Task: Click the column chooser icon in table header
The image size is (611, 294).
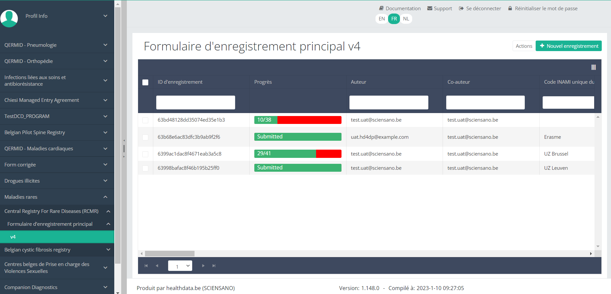Action: (x=593, y=67)
